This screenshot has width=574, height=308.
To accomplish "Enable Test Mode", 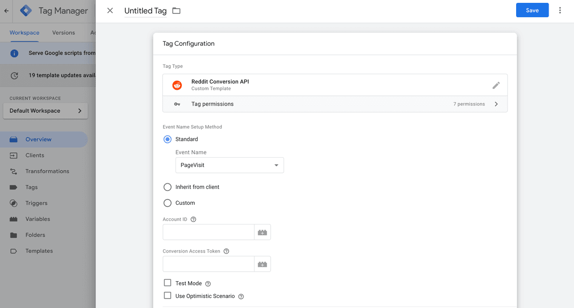I will pyautogui.click(x=167, y=282).
